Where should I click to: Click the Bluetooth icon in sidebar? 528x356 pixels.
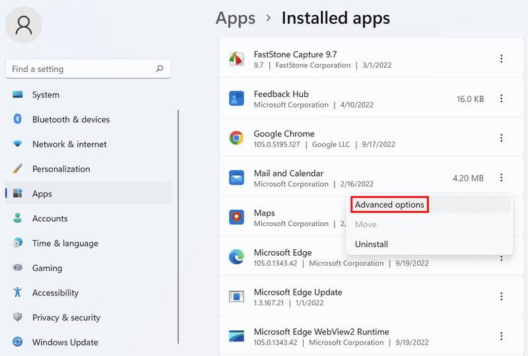[x=18, y=119]
